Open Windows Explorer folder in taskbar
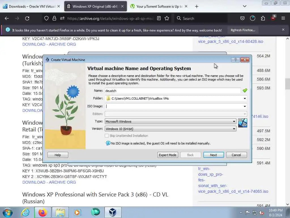 60,212
